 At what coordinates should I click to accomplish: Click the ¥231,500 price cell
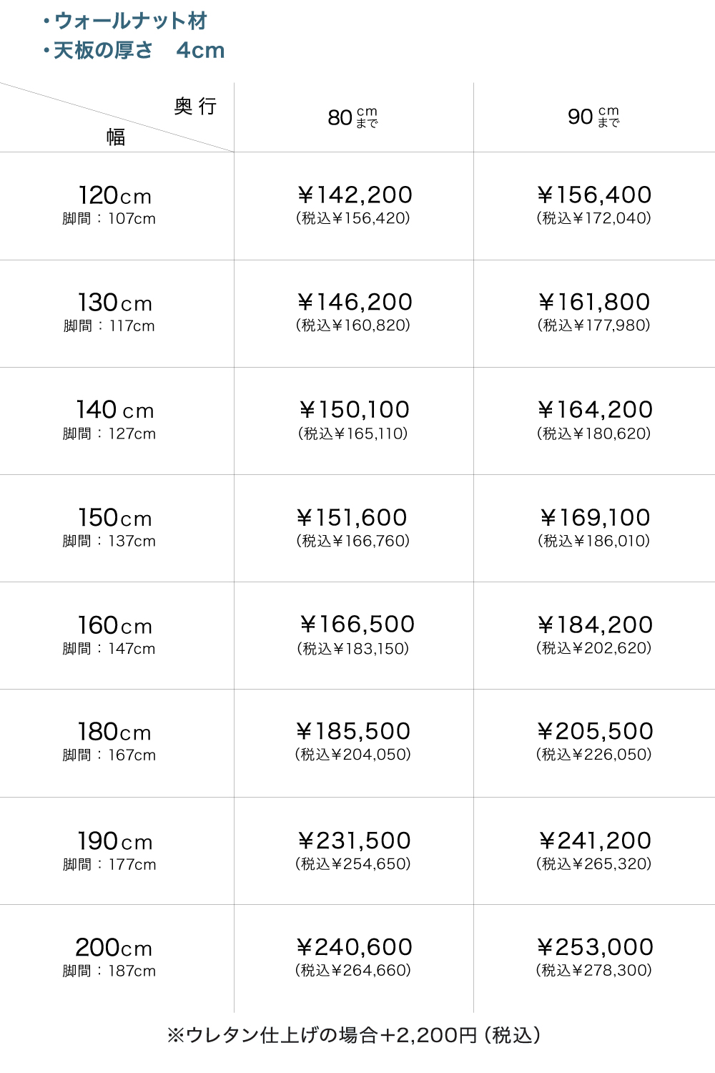click(354, 841)
